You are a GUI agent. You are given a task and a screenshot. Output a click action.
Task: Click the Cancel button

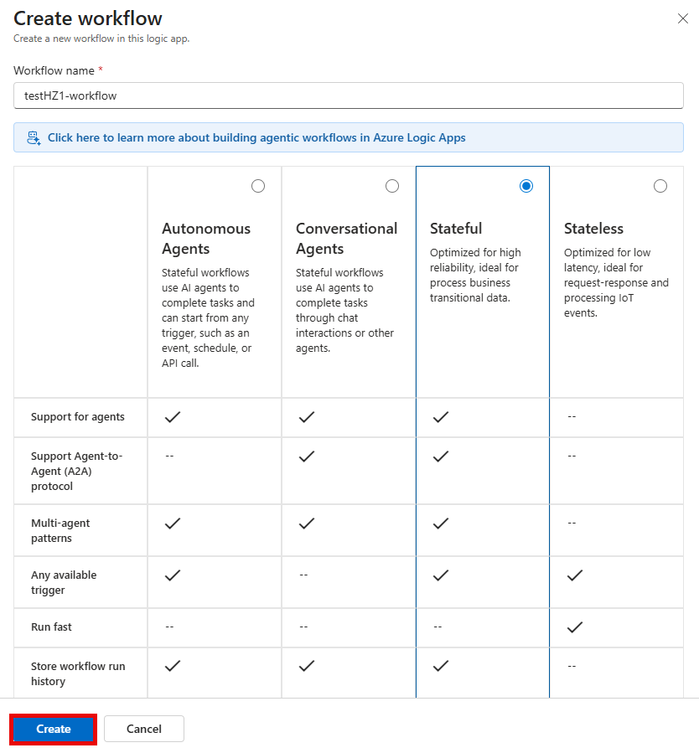pyautogui.click(x=143, y=729)
